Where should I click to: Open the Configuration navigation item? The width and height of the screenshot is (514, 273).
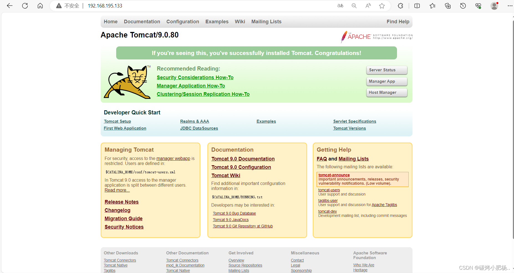coord(183,22)
